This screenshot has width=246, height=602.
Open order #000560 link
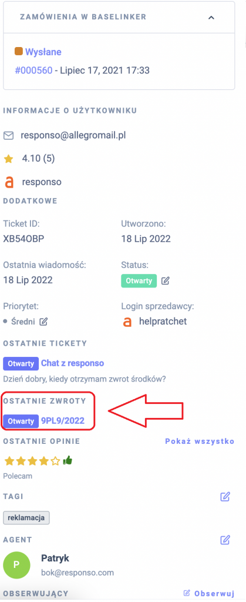pyautogui.click(x=33, y=71)
